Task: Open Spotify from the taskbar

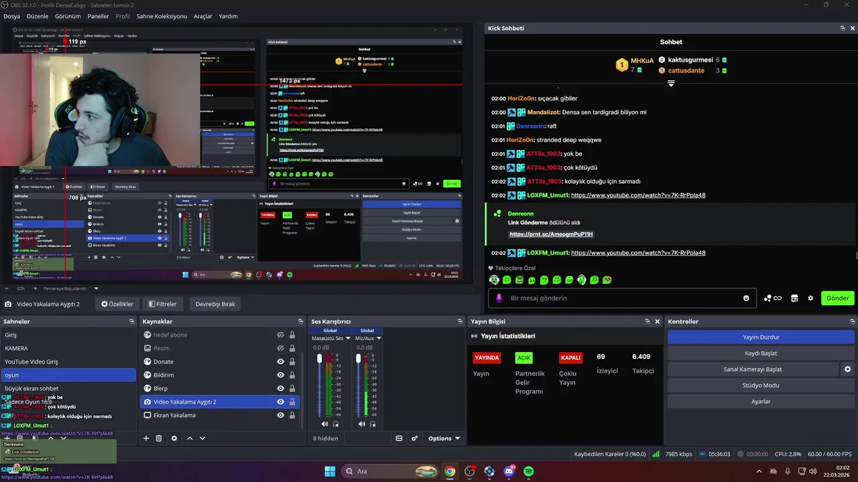Action: [x=528, y=471]
